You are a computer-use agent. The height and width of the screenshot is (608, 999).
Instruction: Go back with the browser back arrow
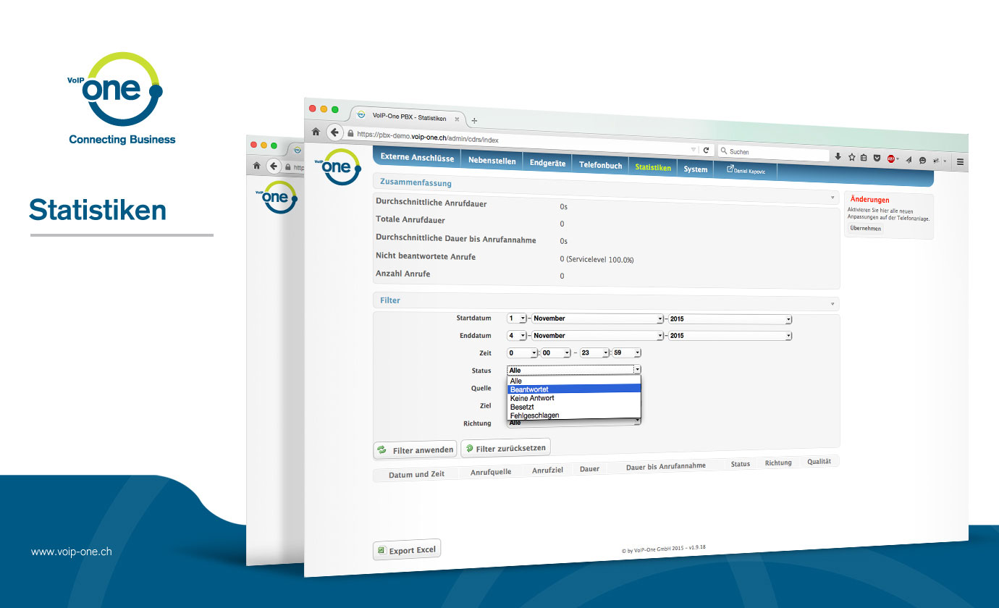(x=334, y=132)
